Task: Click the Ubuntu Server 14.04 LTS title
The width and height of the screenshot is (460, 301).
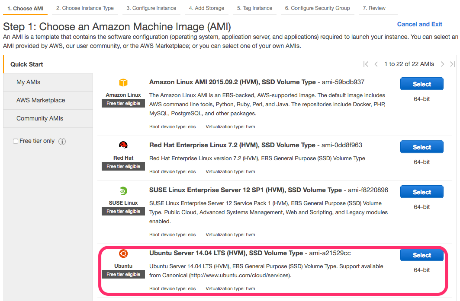Action: tap(226, 253)
